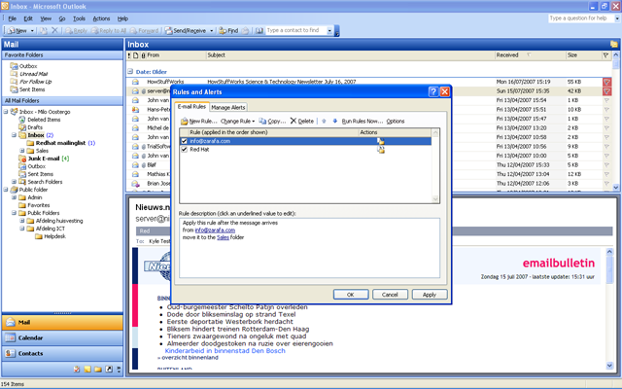622x389 pixels.
Task: Apply the rule changes
Action: coord(430,295)
